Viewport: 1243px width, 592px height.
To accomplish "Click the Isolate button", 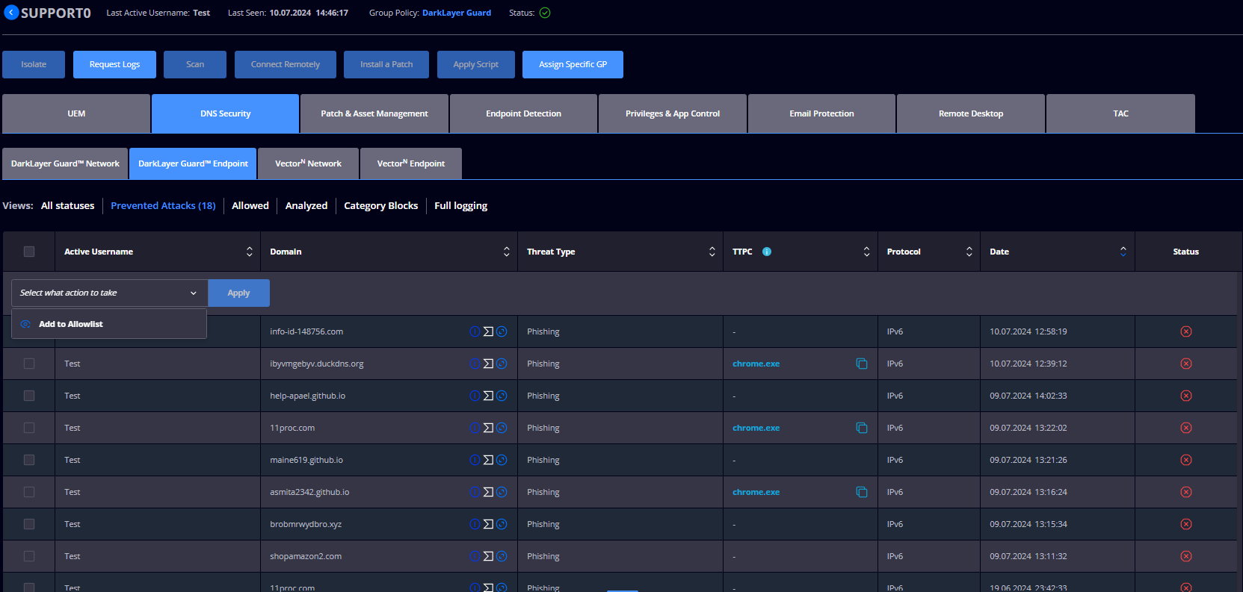I will tap(34, 64).
